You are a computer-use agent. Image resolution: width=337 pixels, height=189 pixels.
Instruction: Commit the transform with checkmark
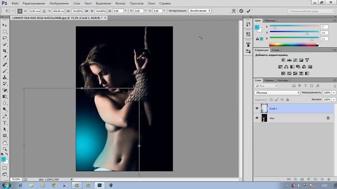coord(249,11)
